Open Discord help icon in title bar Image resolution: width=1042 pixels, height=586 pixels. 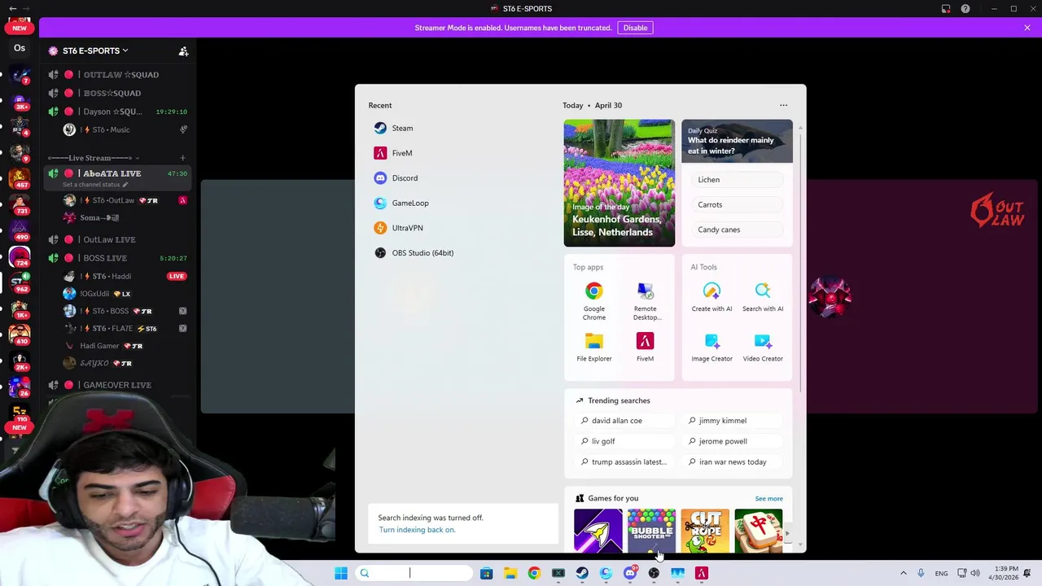(x=965, y=8)
